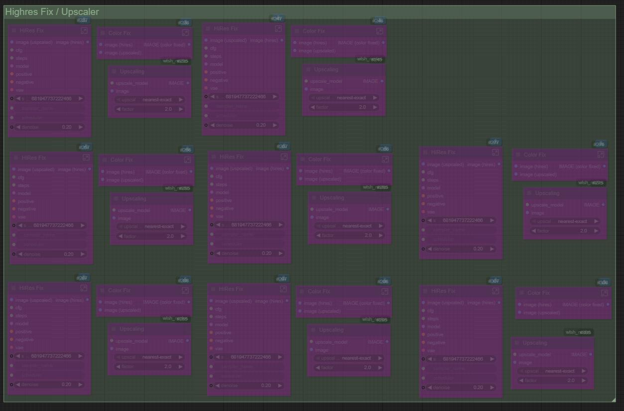
Task: Decrease denoise using left arrow in top-left HiRes Fix node
Action: click(x=18, y=127)
